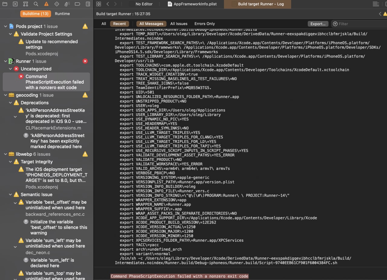Image resolution: width=387 pixels, height=280 pixels.
Task: Open editor options lines icon
Action: (376, 4)
